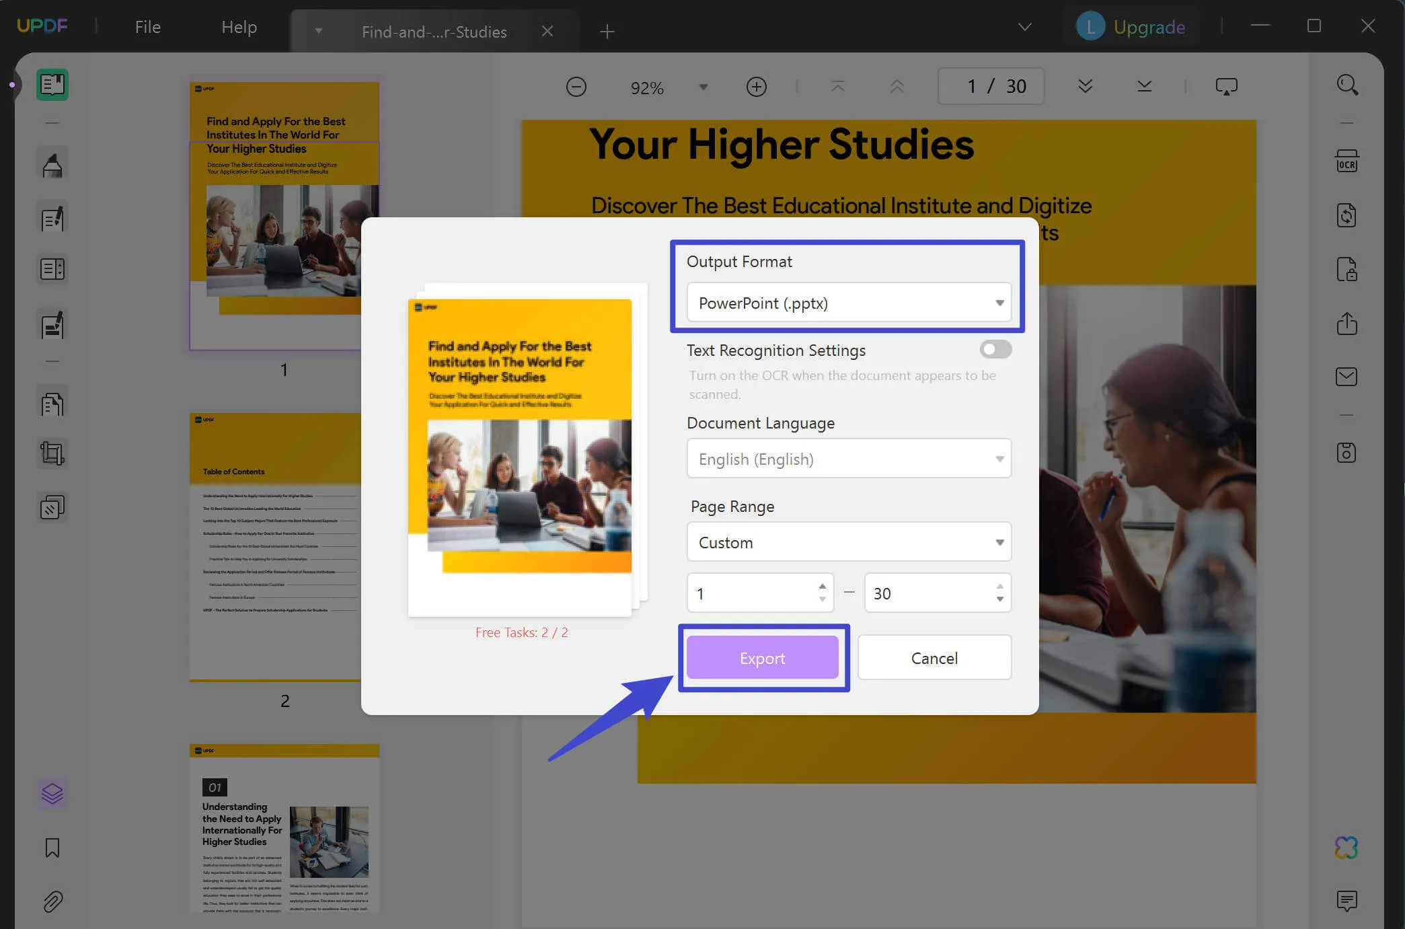Open the File menu
Image resolution: width=1405 pixels, height=929 pixels.
(147, 27)
